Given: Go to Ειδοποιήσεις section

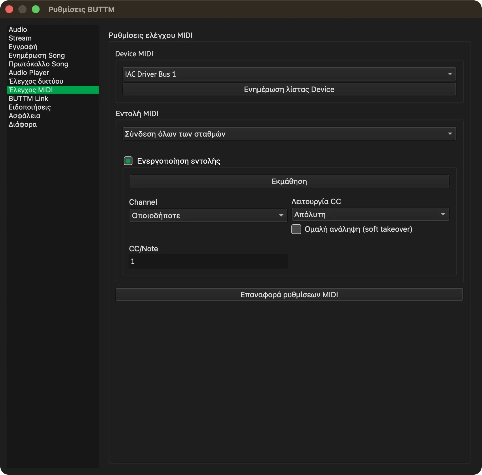Looking at the screenshot, I should (53, 107).
